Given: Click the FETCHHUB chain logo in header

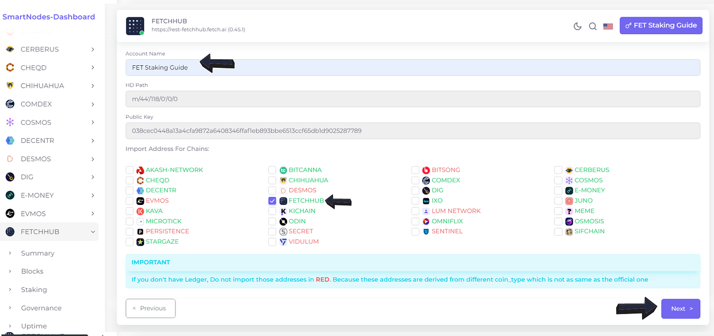Looking at the screenshot, I should pos(135,26).
